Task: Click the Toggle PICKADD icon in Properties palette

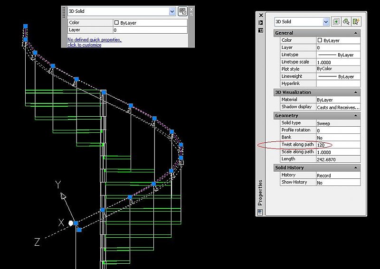Action: [x=336, y=21]
